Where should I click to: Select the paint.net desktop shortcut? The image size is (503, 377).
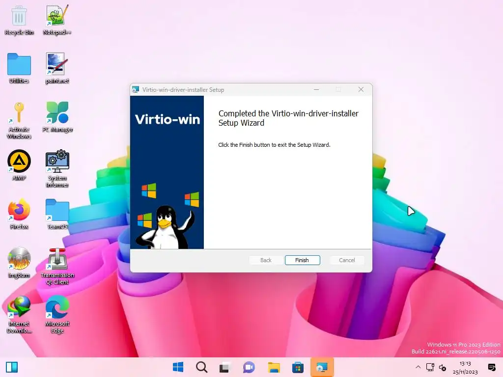[57, 69]
